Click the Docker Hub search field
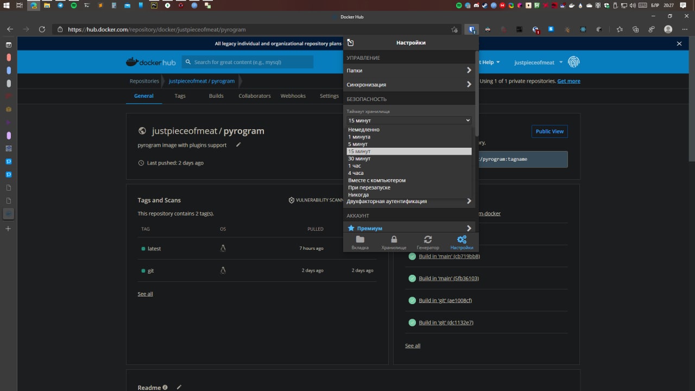The image size is (695, 391). 248,62
